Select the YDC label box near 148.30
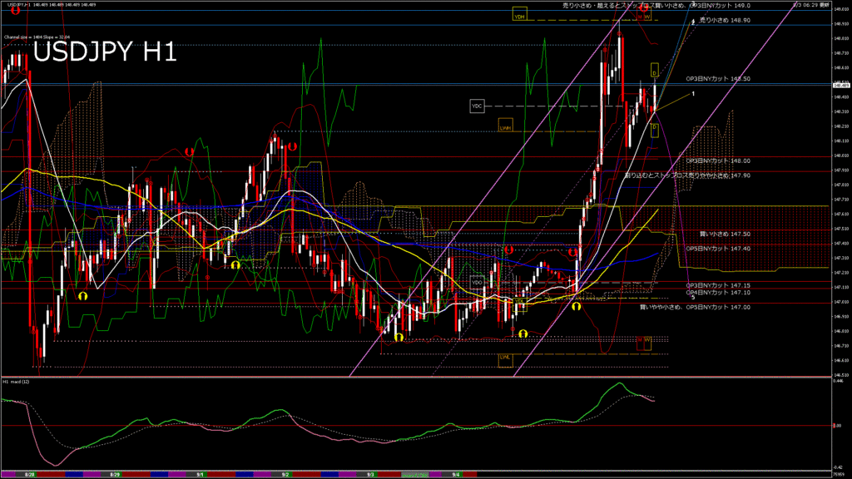852x479 pixels. (477, 106)
